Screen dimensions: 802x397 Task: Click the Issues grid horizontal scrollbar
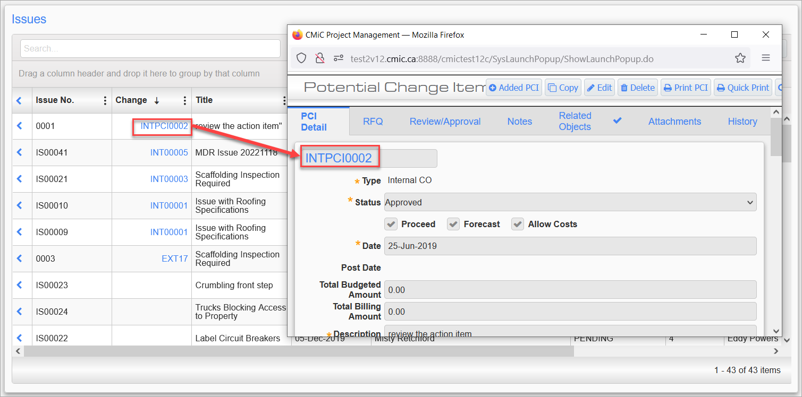point(299,351)
